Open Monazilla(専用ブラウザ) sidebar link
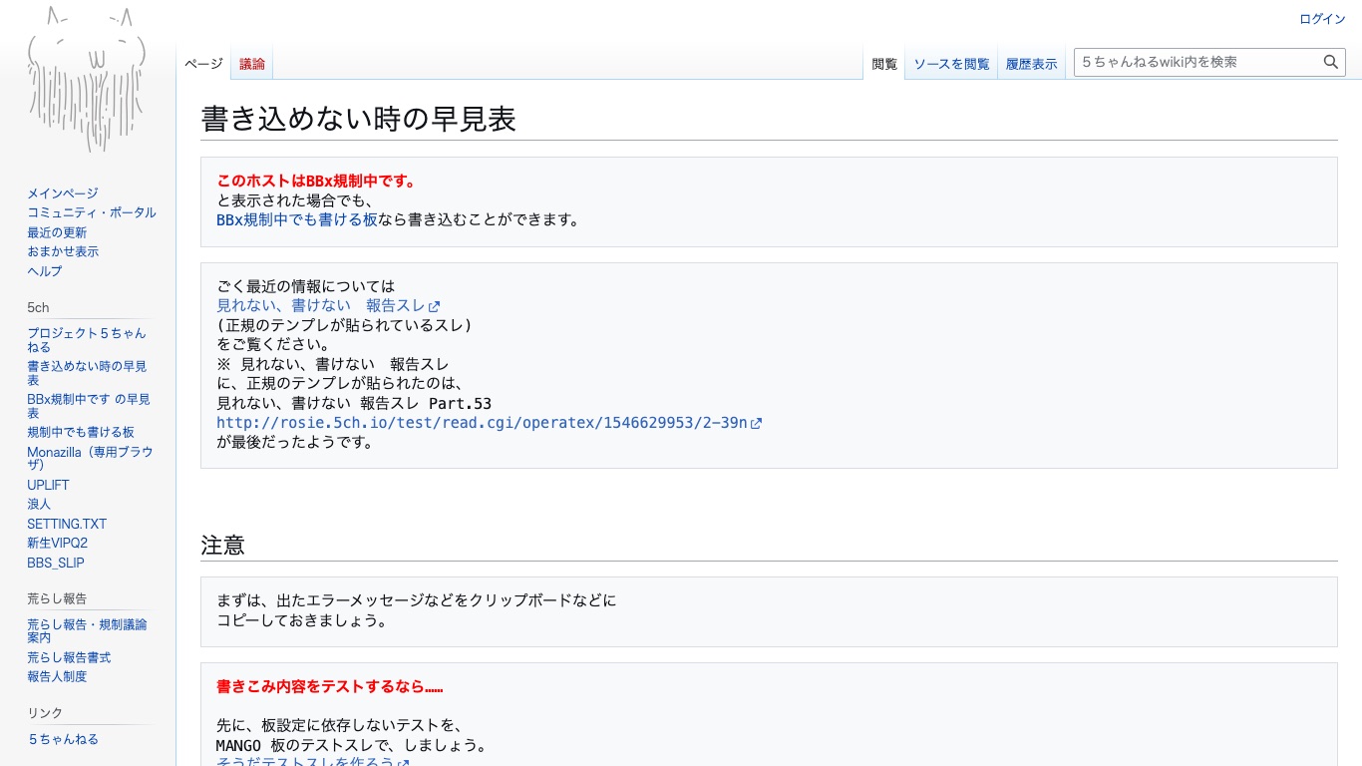 point(90,458)
